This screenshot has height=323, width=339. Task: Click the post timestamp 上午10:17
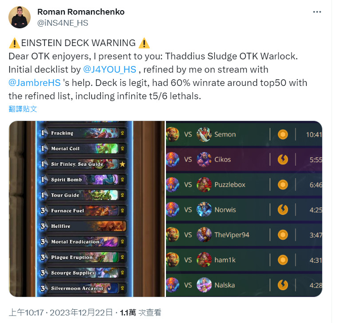26,312
